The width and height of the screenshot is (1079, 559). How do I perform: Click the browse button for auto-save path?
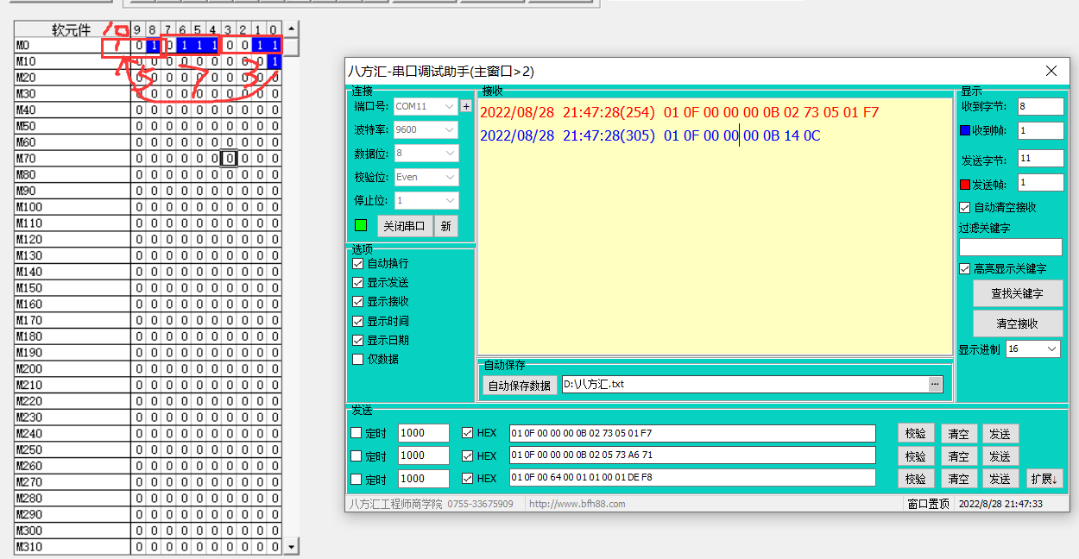point(936,385)
